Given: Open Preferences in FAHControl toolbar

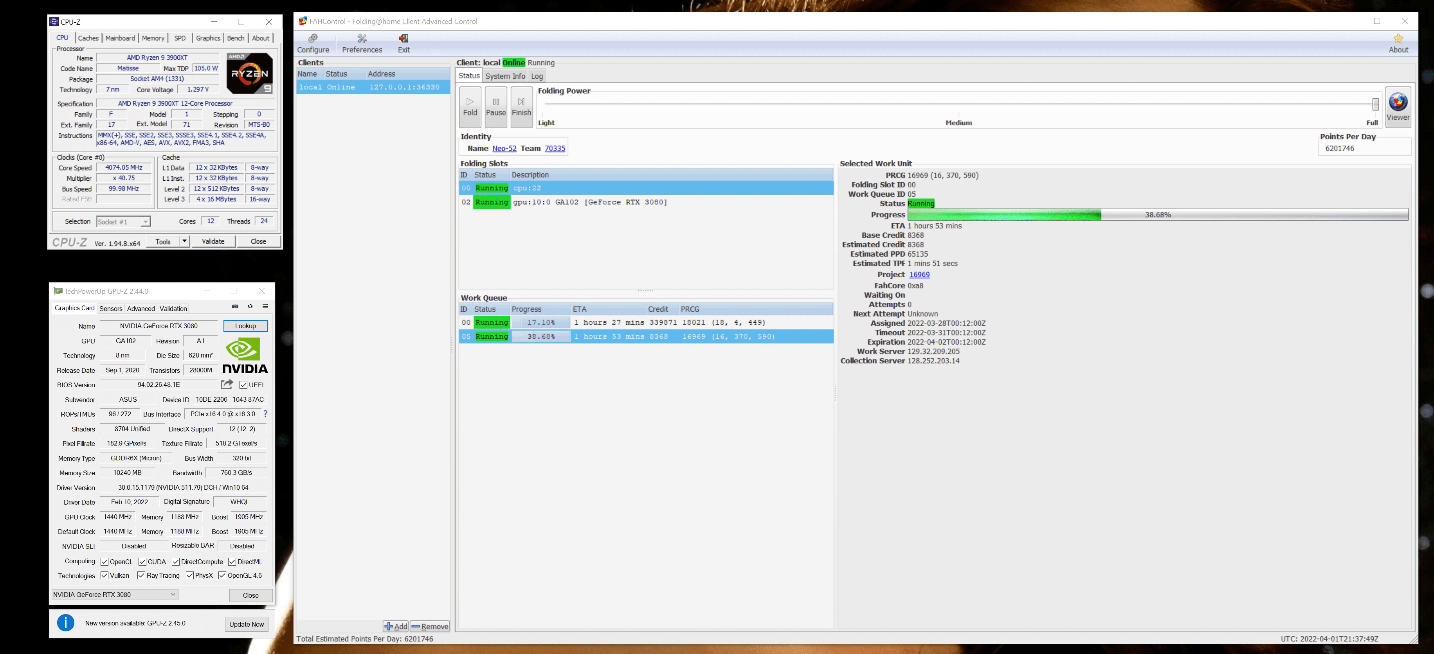Looking at the screenshot, I should tap(362, 43).
